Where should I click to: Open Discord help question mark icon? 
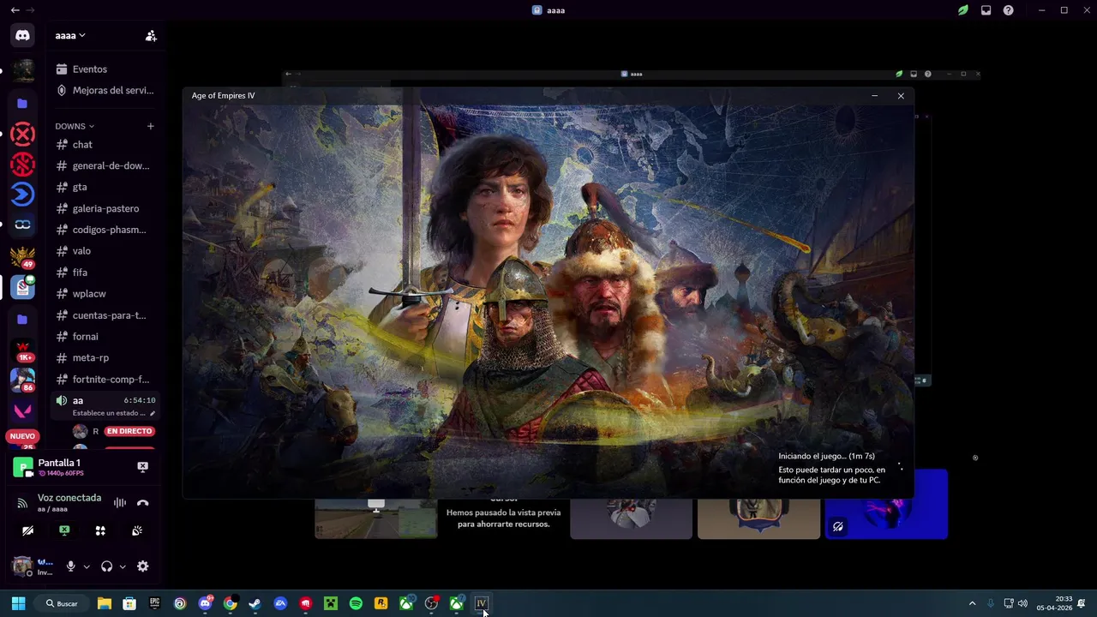pos(1008,10)
